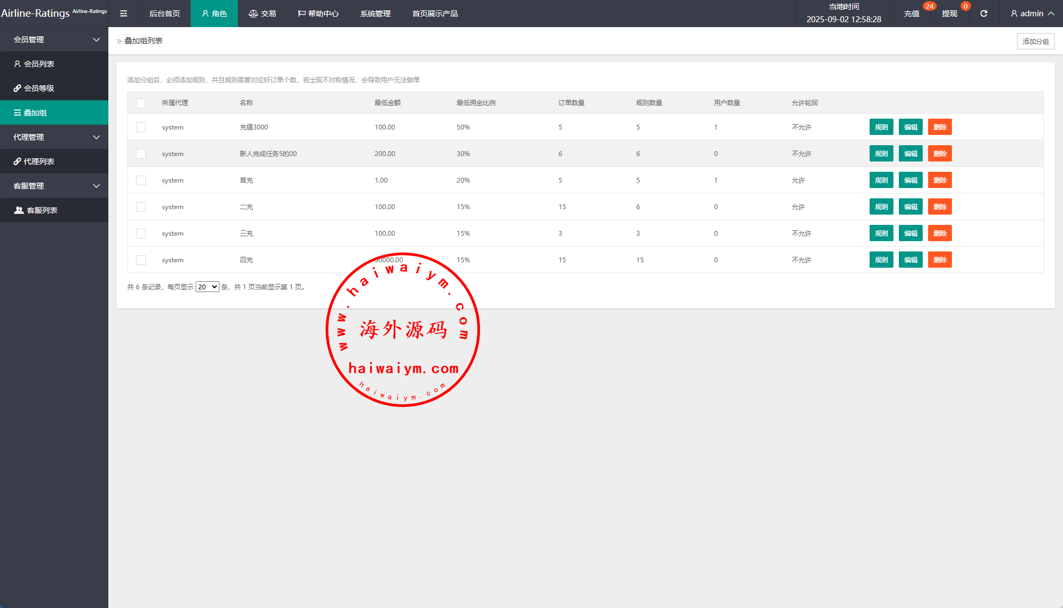The image size is (1063, 608).
Task: Check the 充值3000 row checkbox
Action: [x=141, y=127]
